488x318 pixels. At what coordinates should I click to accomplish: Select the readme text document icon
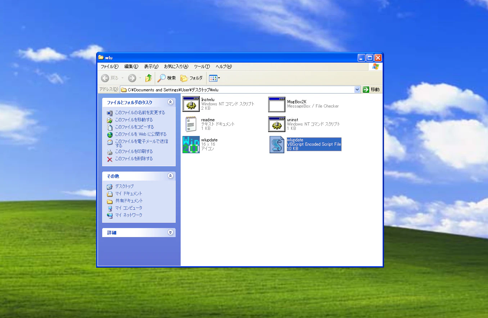click(x=191, y=124)
